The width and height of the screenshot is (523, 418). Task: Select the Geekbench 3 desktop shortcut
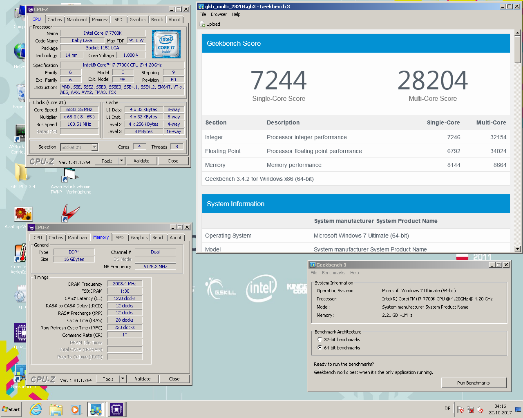[21, 373]
